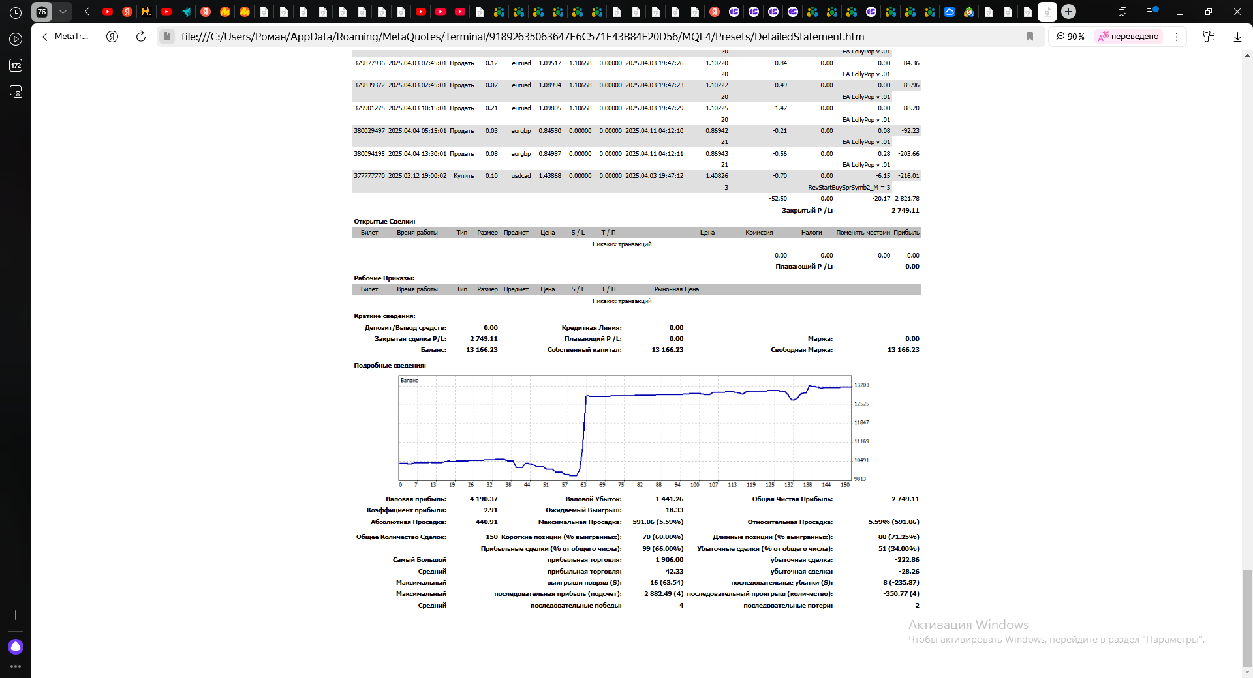
Task: Click the 90% zoom level indicator
Action: pos(1070,37)
